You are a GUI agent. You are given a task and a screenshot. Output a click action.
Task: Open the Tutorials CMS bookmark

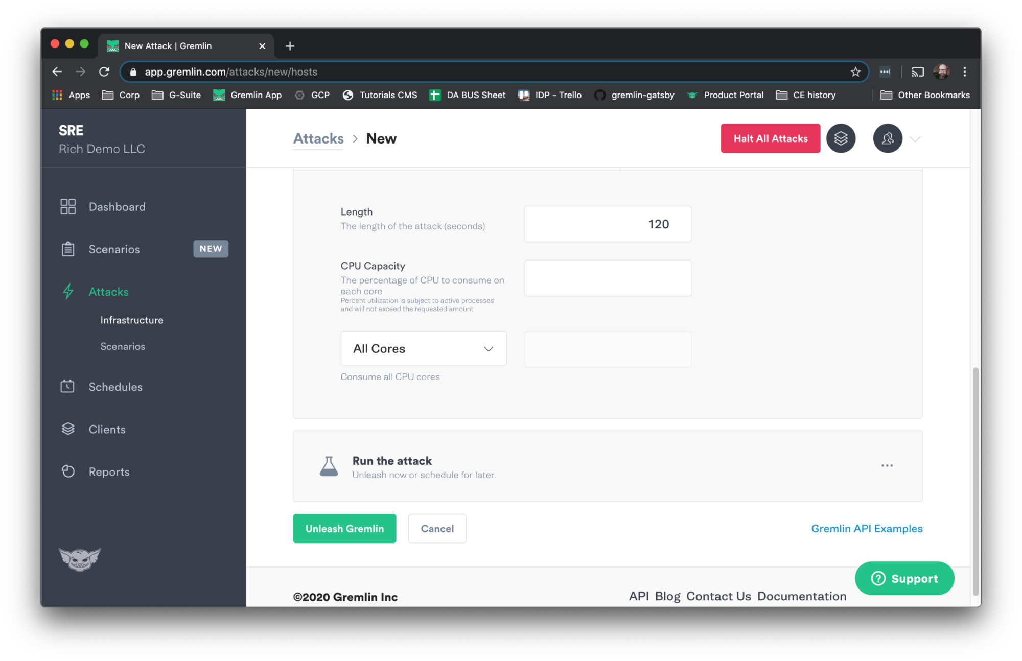pos(380,95)
